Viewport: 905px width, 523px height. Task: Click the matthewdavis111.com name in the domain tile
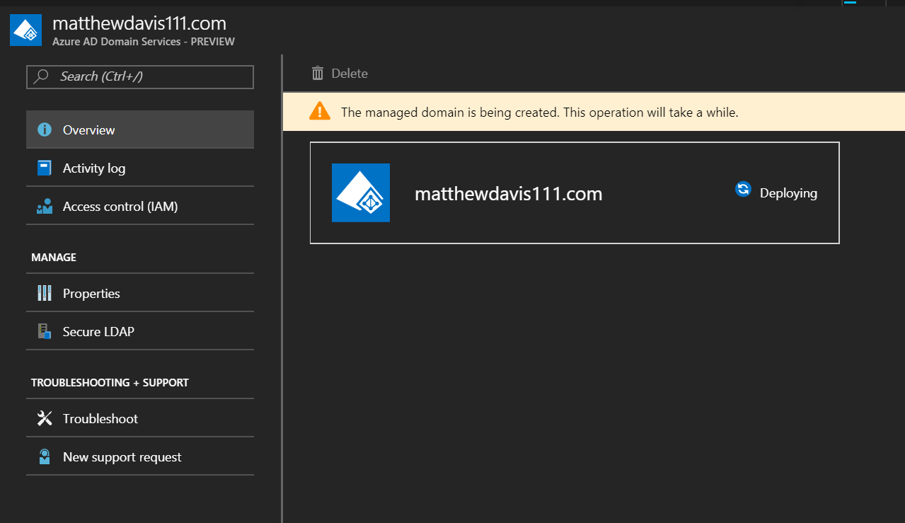tap(508, 193)
